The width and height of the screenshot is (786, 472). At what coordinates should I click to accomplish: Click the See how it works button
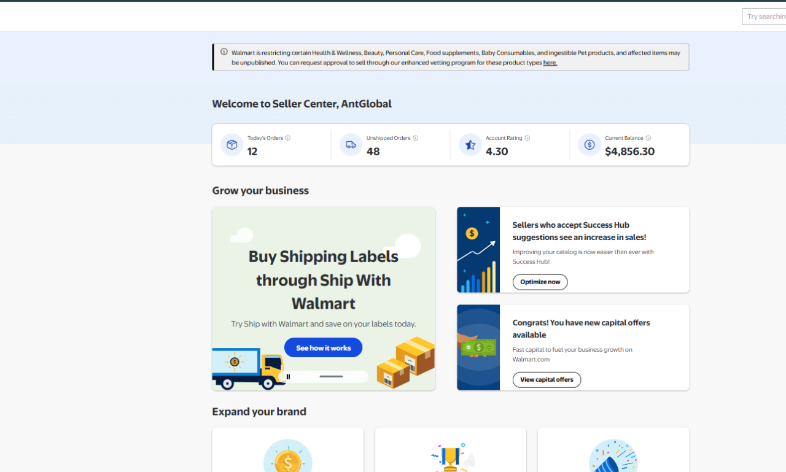pyautogui.click(x=324, y=348)
